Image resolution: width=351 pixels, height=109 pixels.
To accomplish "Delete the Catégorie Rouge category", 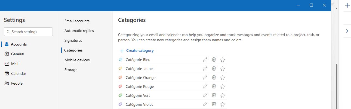I will click(x=214, y=86).
